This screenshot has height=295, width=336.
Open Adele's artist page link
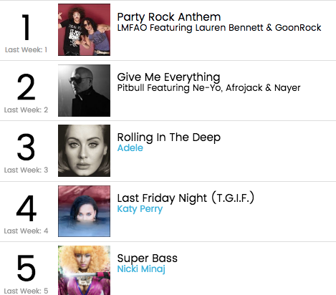click(130, 148)
